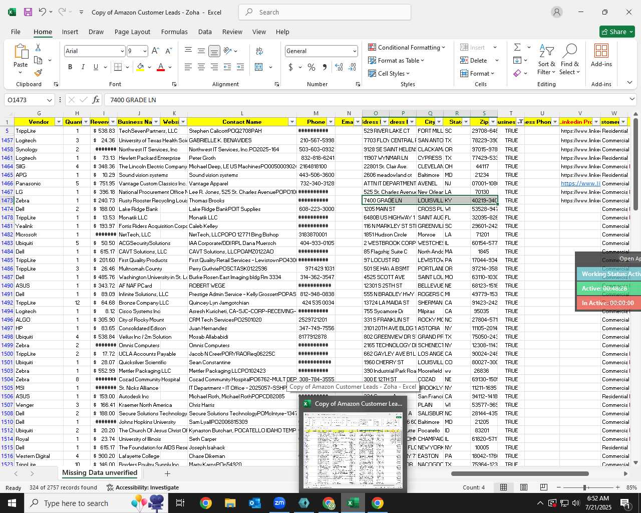Click the Merge & Center icon
The image size is (641, 513).
pyautogui.click(x=259, y=67)
